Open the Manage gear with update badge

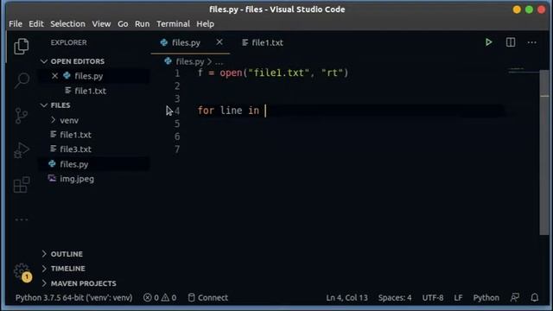coord(22,272)
